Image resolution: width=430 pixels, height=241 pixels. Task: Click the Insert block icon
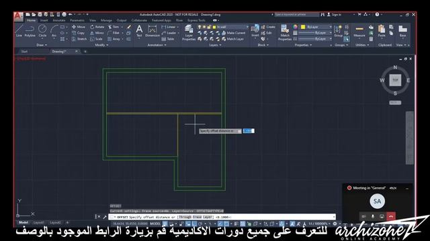pyautogui.click(x=255, y=30)
